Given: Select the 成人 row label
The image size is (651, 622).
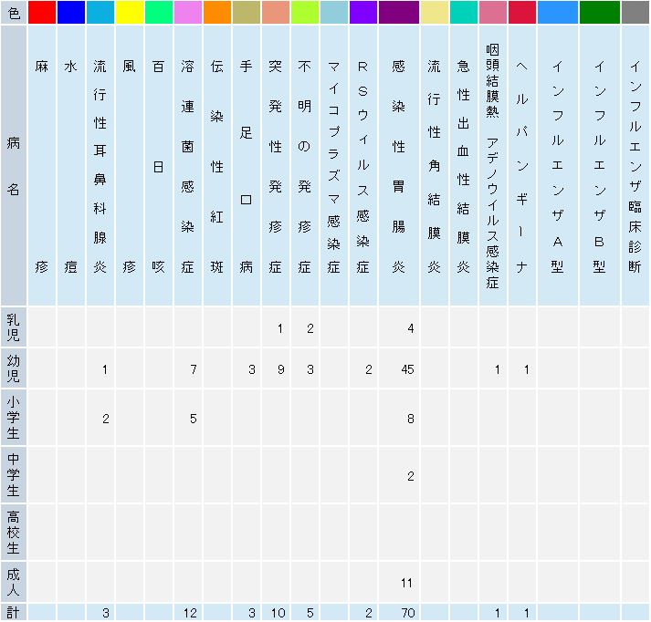Looking at the screenshot, I should (x=14, y=581).
